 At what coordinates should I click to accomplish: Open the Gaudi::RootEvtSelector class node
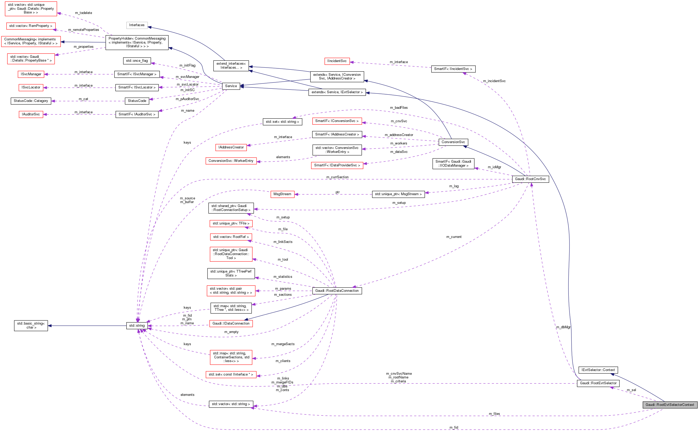point(598,383)
